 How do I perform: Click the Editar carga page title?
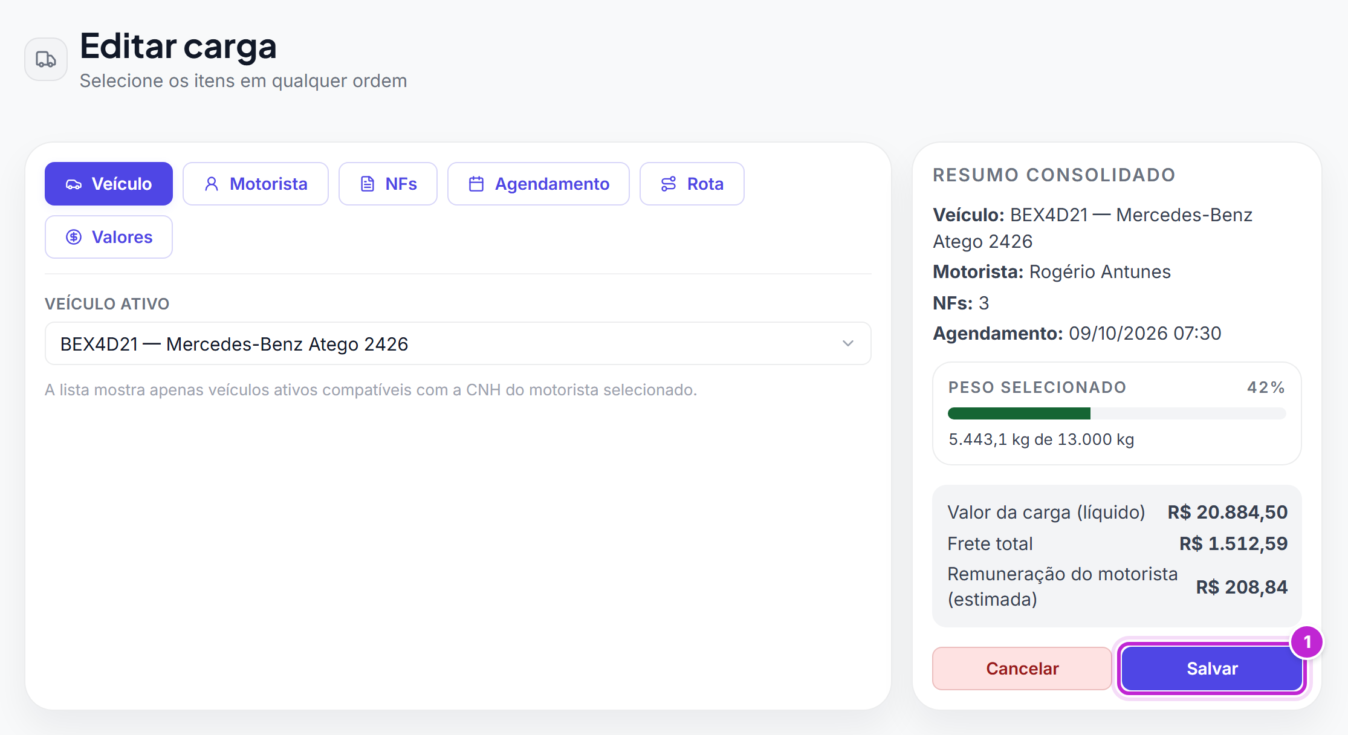tap(178, 46)
